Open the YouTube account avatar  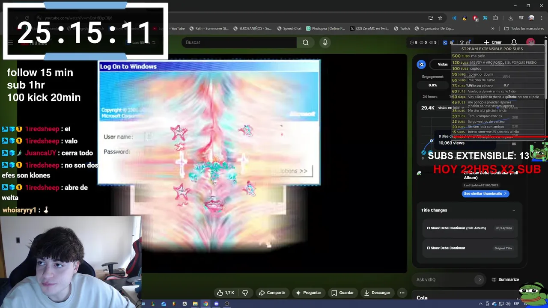pyautogui.click(x=530, y=42)
